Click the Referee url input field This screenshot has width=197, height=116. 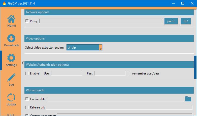pyautogui.click(x=119, y=107)
